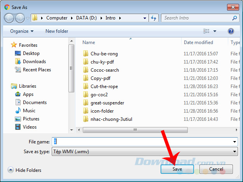
Task: Click nhac-chuong-3utiul folder icon
Action: point(86,119)
